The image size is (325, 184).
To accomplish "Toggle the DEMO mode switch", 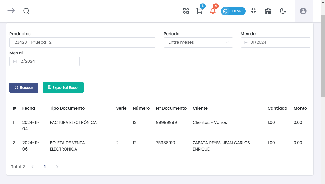I will pos(233,11).
